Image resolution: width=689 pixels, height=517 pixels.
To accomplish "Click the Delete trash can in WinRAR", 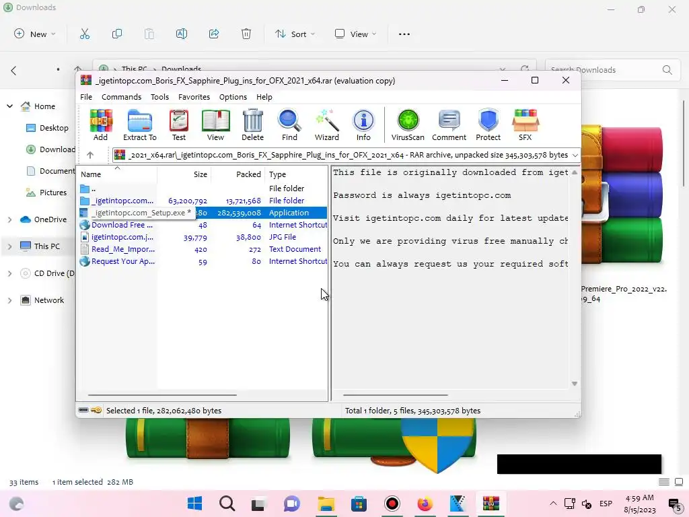I will (x=253, y=125).
